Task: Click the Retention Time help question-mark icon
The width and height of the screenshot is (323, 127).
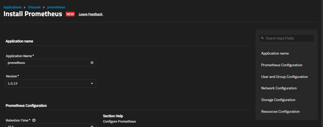Action: click(34, 120)
